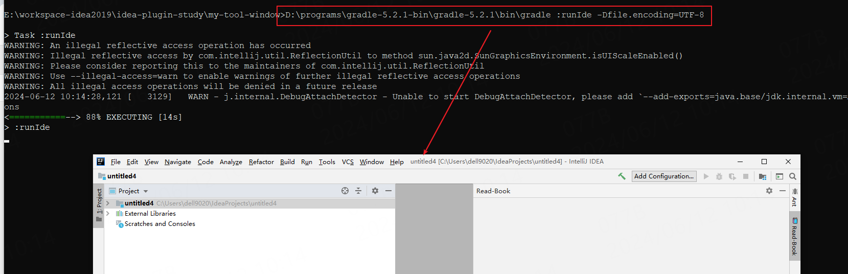Open the Tools menu
The height and width of the screenshot is (274, 848).
point(327,162)
